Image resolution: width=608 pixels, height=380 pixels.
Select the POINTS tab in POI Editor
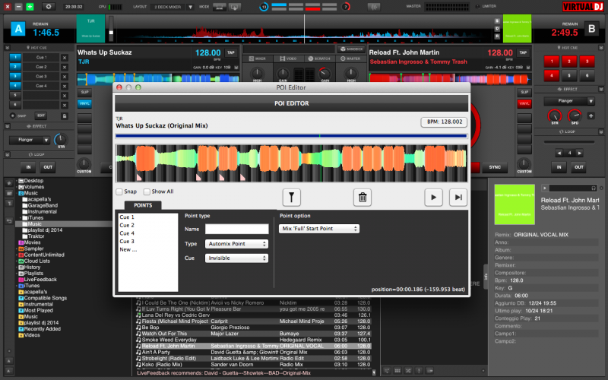(x=143, y=205)
